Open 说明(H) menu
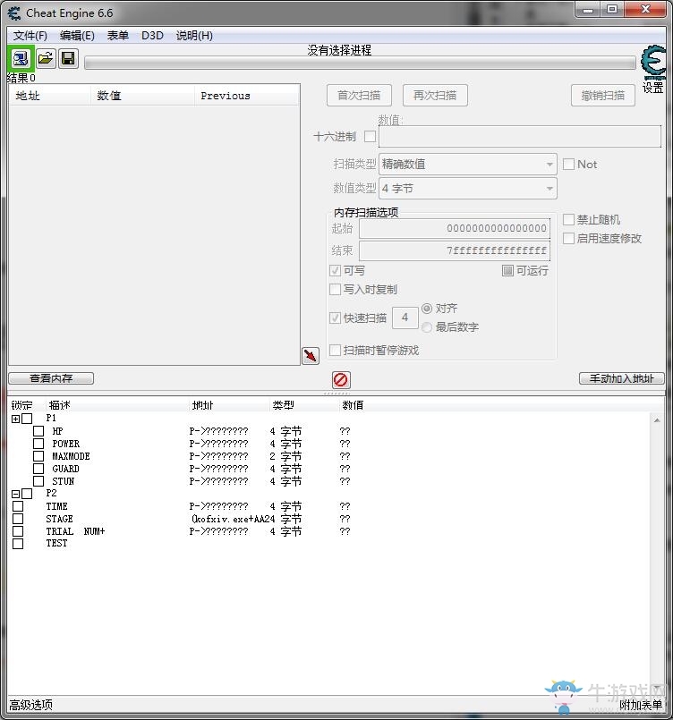 point(194,36)
